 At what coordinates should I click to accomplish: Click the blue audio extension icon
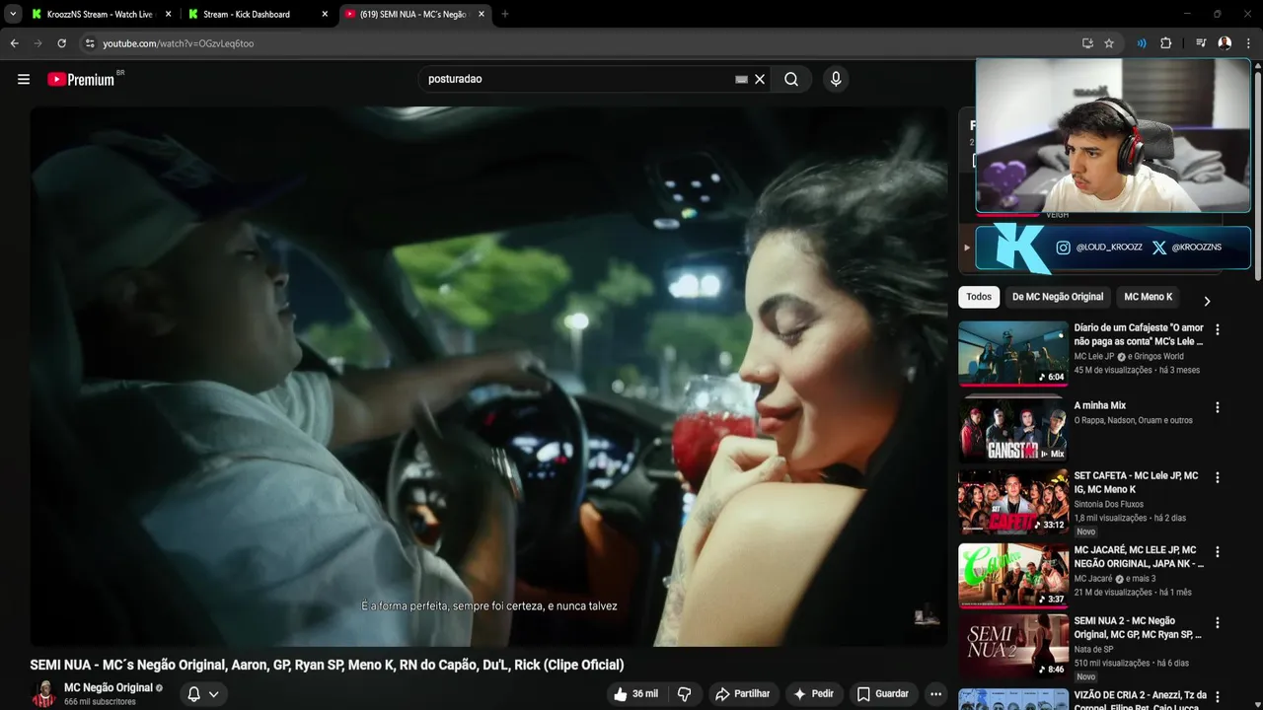[x=1142, y=43]
